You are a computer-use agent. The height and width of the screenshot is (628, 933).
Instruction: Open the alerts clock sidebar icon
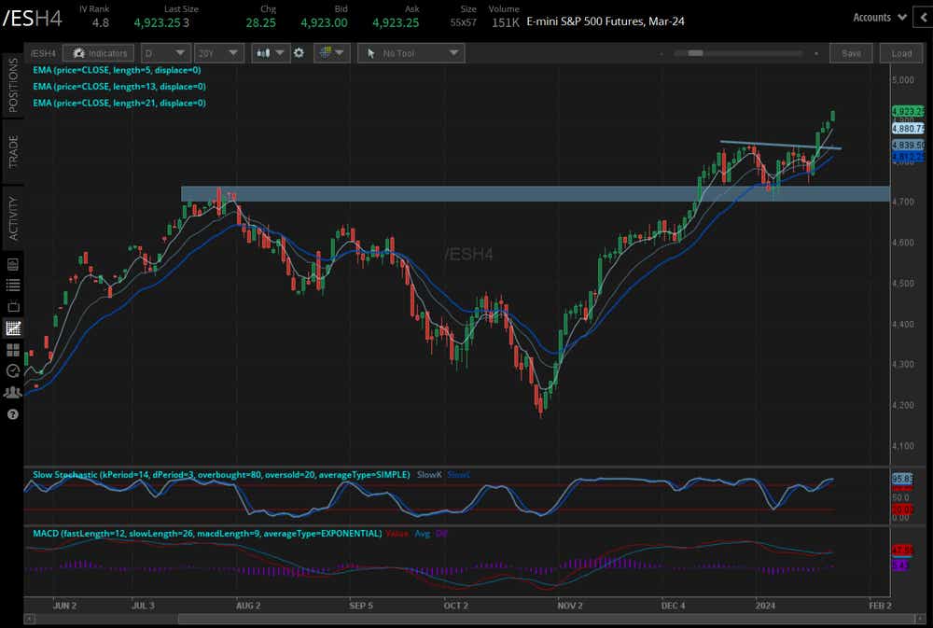point(12,370)
